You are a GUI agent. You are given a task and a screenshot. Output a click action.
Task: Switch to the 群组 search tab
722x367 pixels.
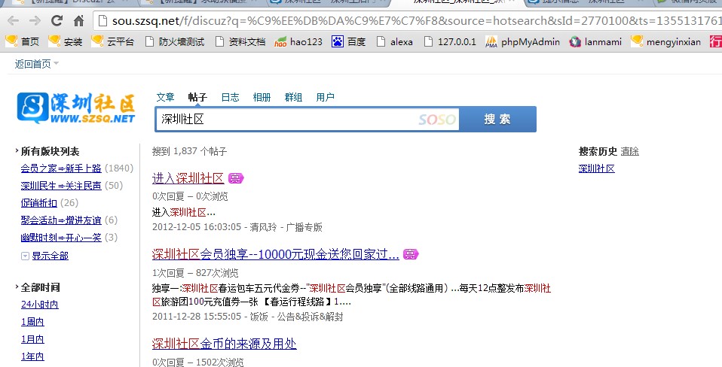point(293,97)
